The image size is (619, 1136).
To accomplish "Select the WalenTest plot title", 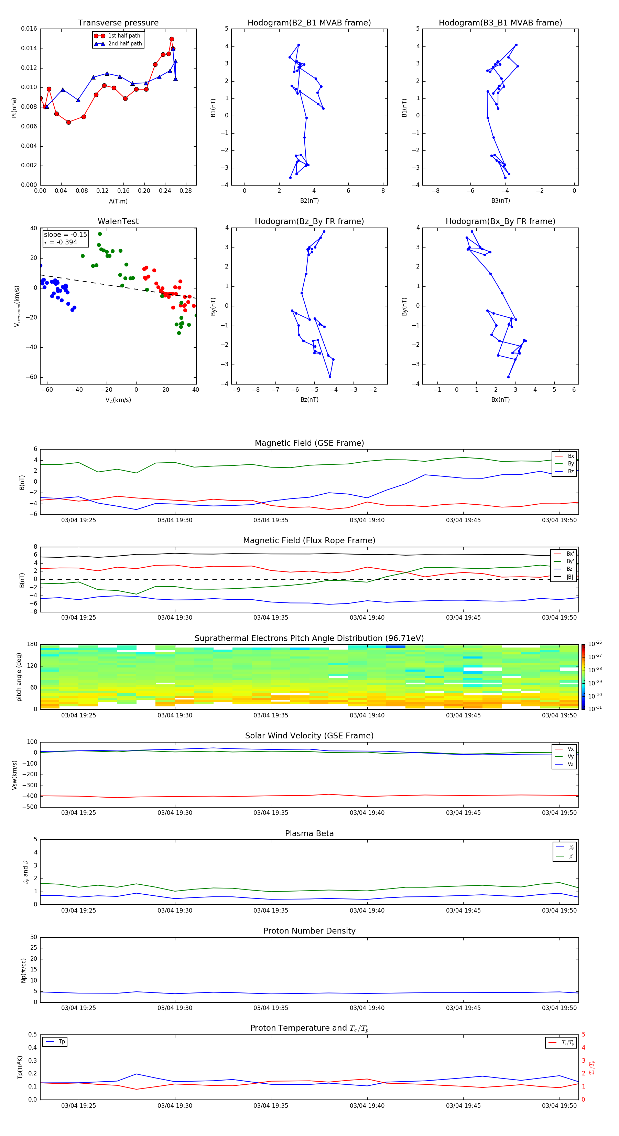I will tap(118, 221).
